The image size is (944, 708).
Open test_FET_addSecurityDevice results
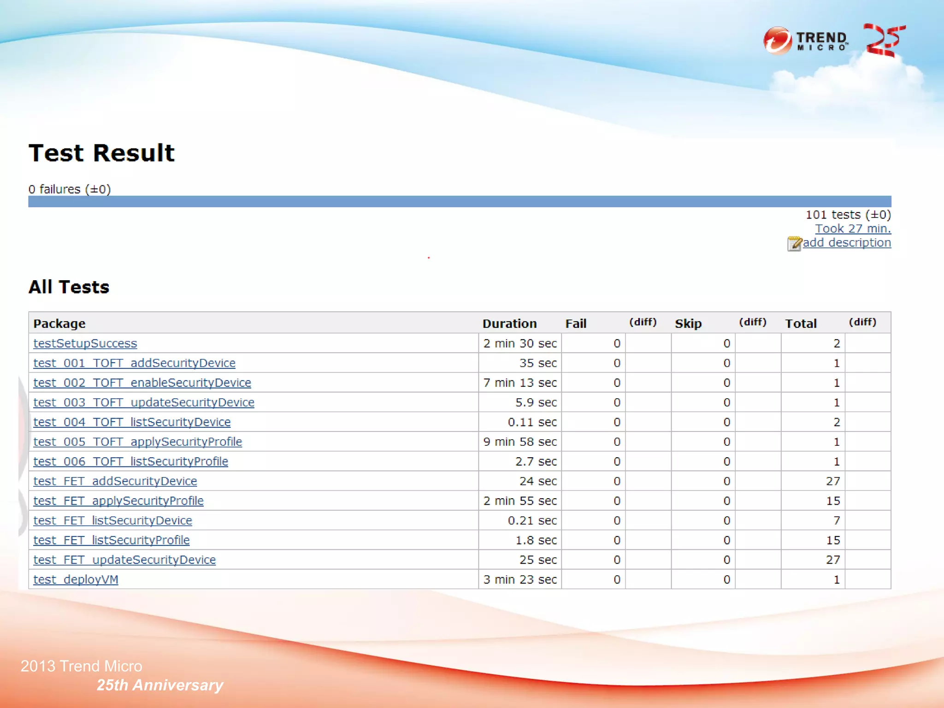(115, 481)
